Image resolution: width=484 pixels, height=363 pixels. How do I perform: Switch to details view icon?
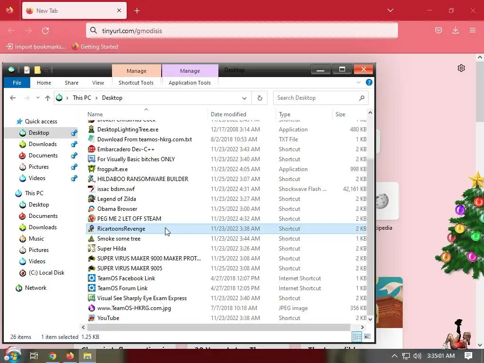point(357,337)
